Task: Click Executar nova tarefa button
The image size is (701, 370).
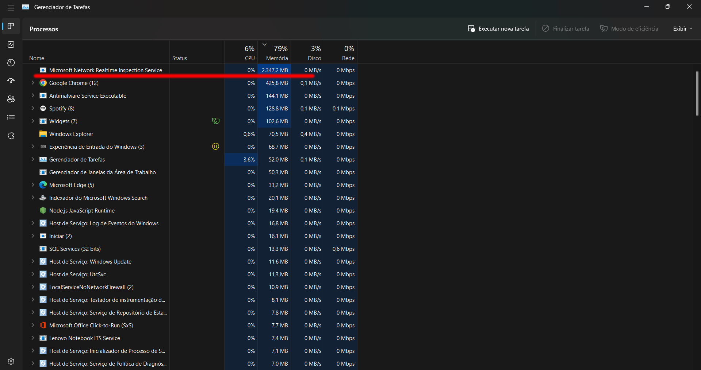Action: tap(498, 29)
